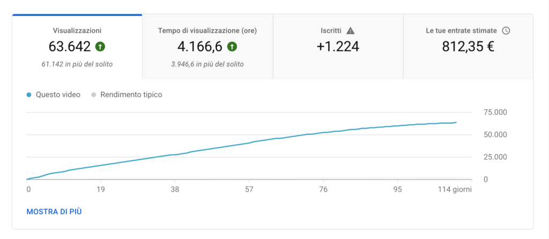Toggle Questo video series label
The width and height of the screenshot is (549, 239).
pos(58,95)
